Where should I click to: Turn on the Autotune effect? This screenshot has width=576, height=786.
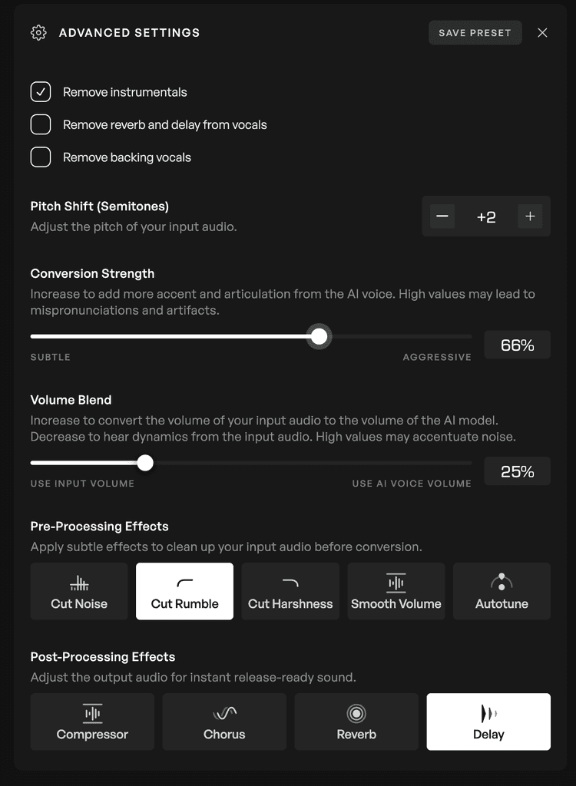tap(502, 591)
